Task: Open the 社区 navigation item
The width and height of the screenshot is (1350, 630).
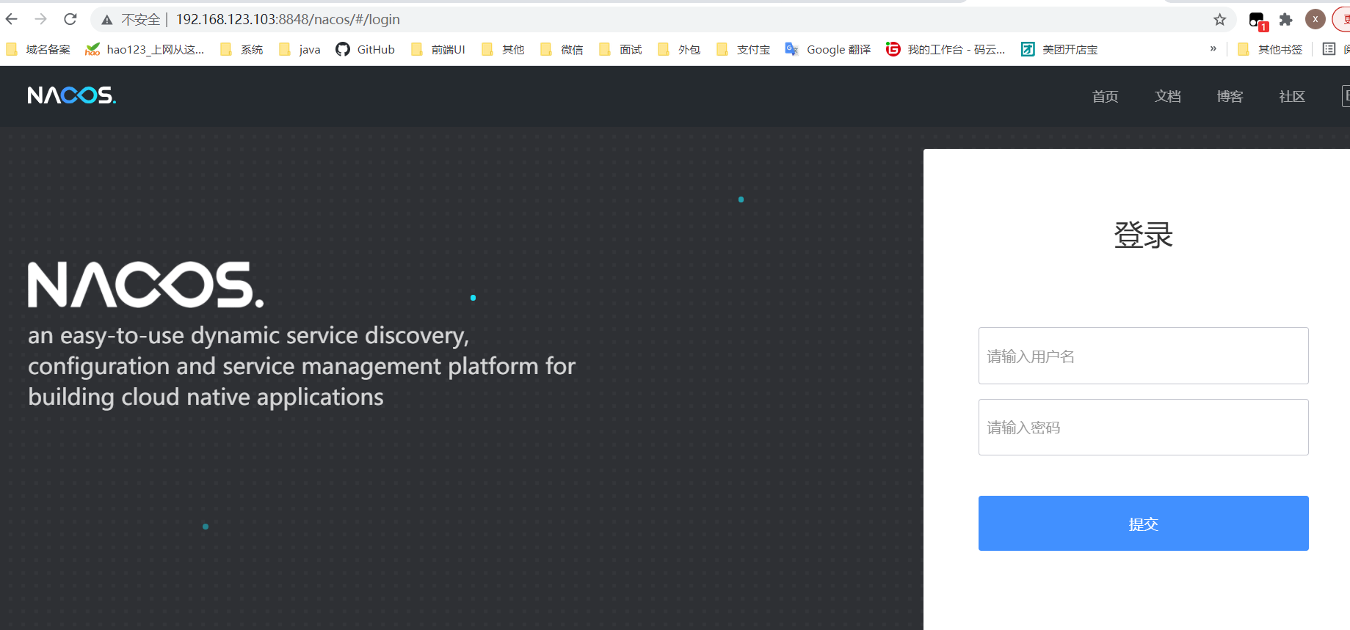Action: tap(1292, 96)
